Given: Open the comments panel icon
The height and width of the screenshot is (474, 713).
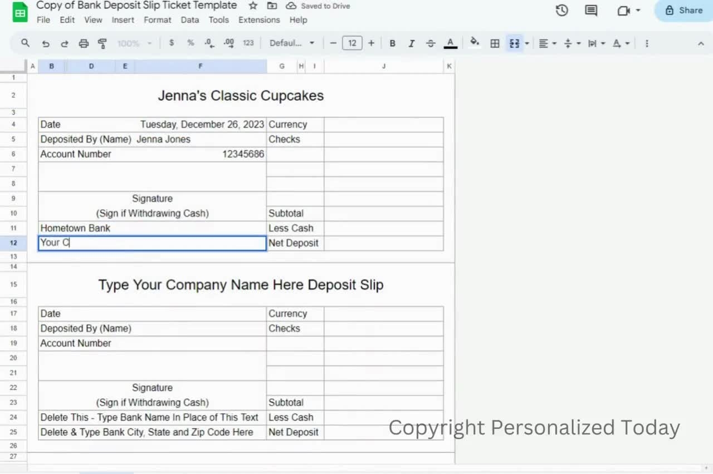Looking at the screenshot, I should pos(591,11).
